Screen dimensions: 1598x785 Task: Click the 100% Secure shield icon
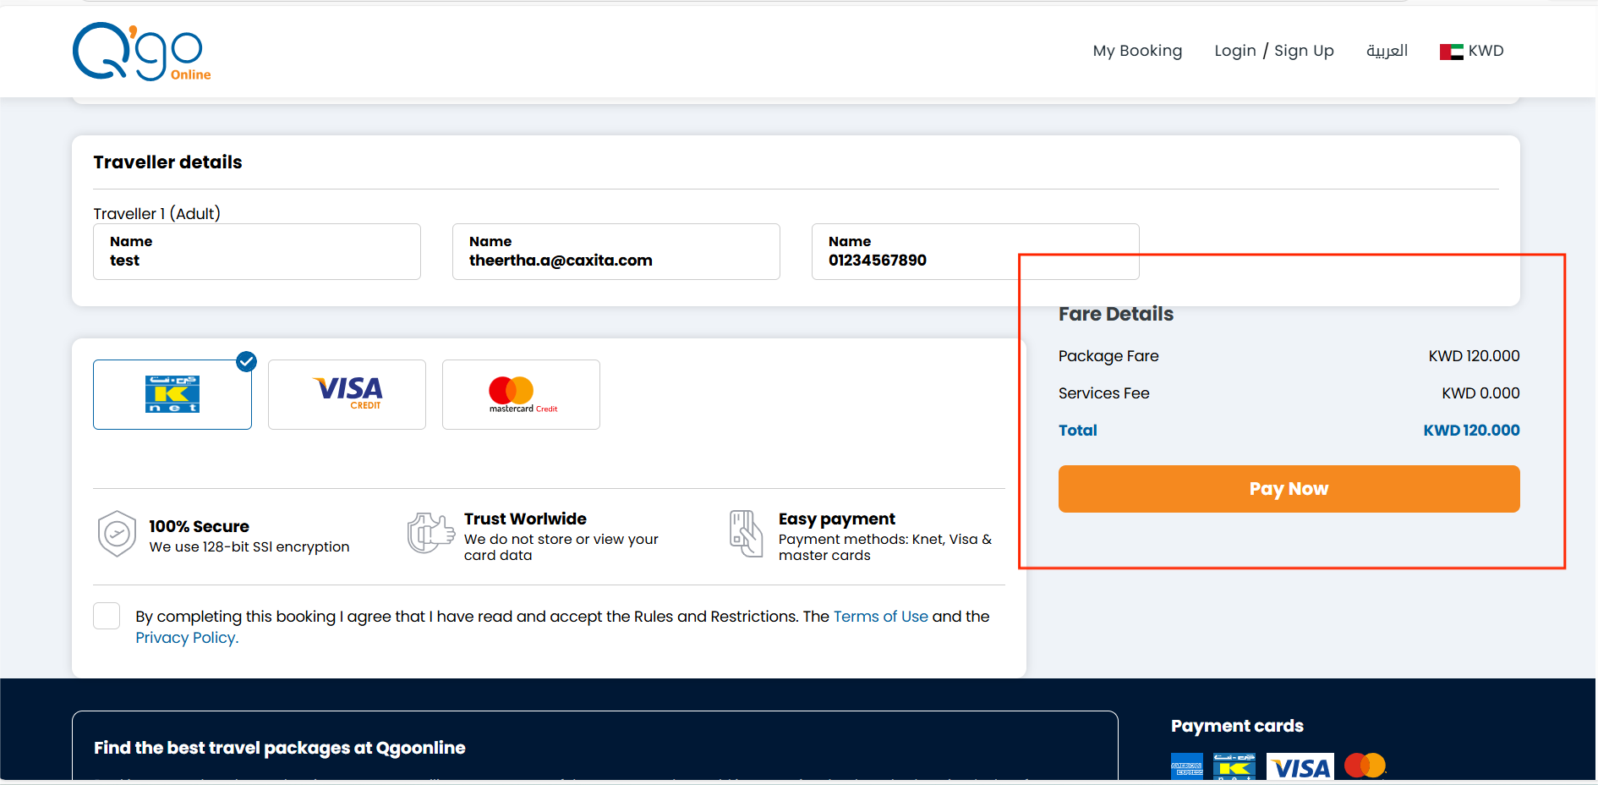(x=117, y=534)
